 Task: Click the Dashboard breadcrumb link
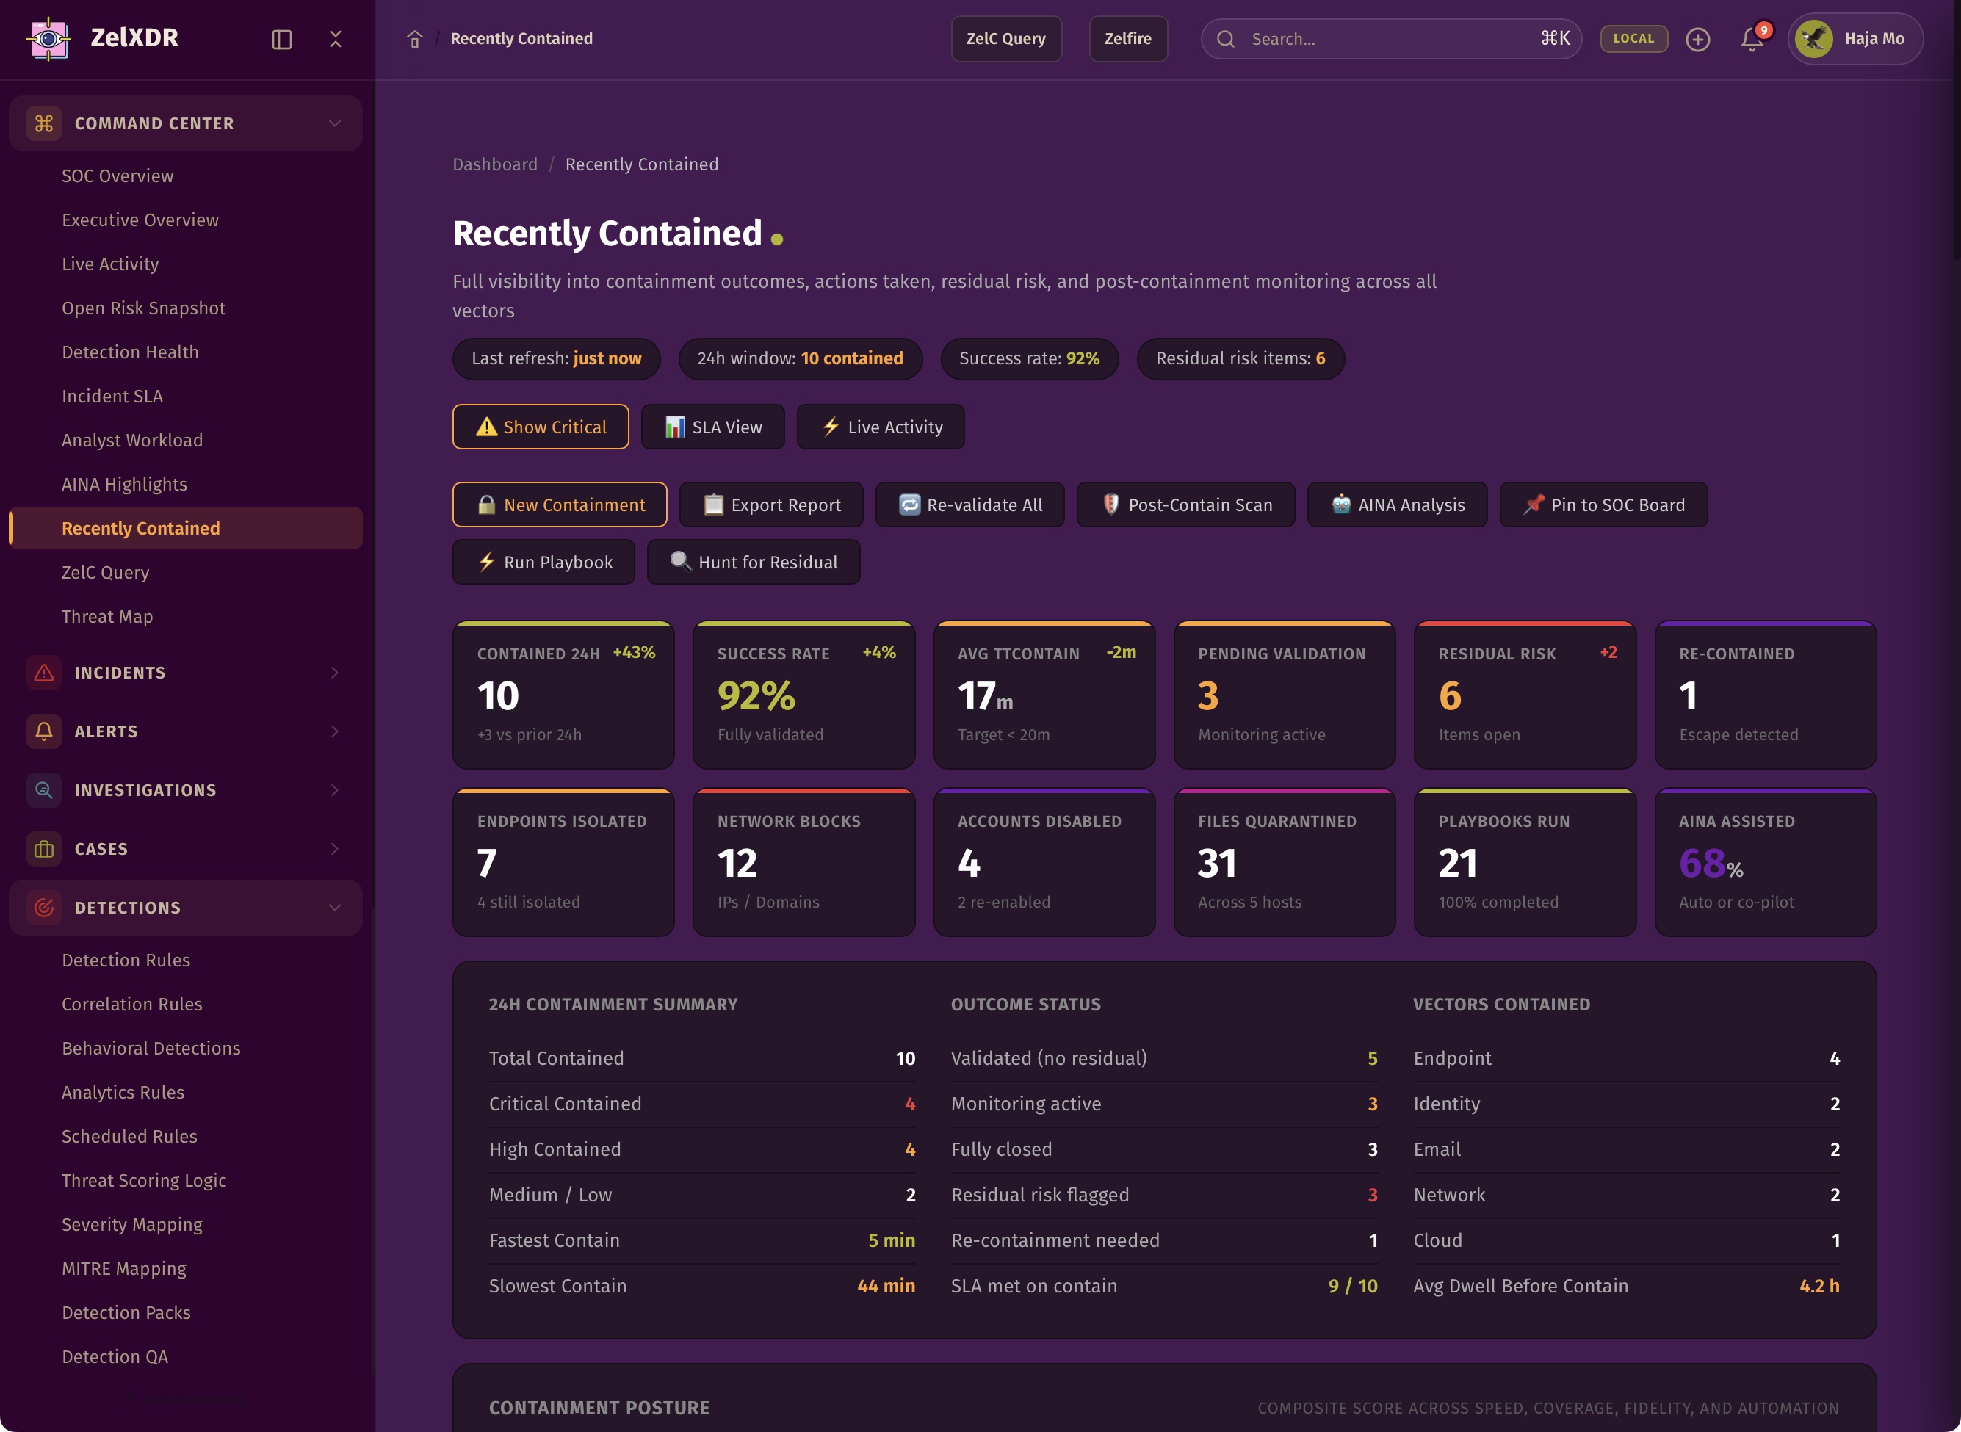coord(494,164)
